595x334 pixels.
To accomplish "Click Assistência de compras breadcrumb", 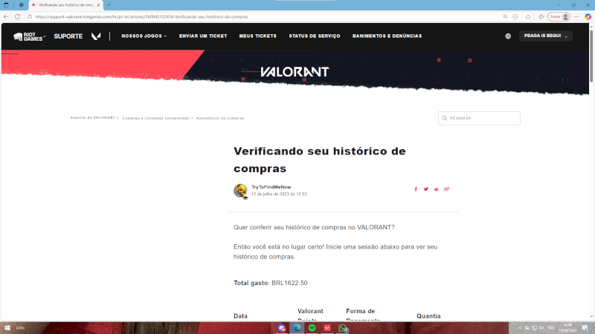I will pyautogui.click(x=220, y=118).
